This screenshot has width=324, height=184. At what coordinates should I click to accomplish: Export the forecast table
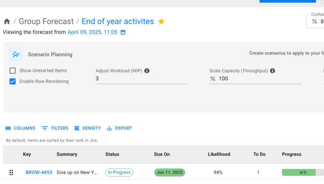tap(120, 128)
